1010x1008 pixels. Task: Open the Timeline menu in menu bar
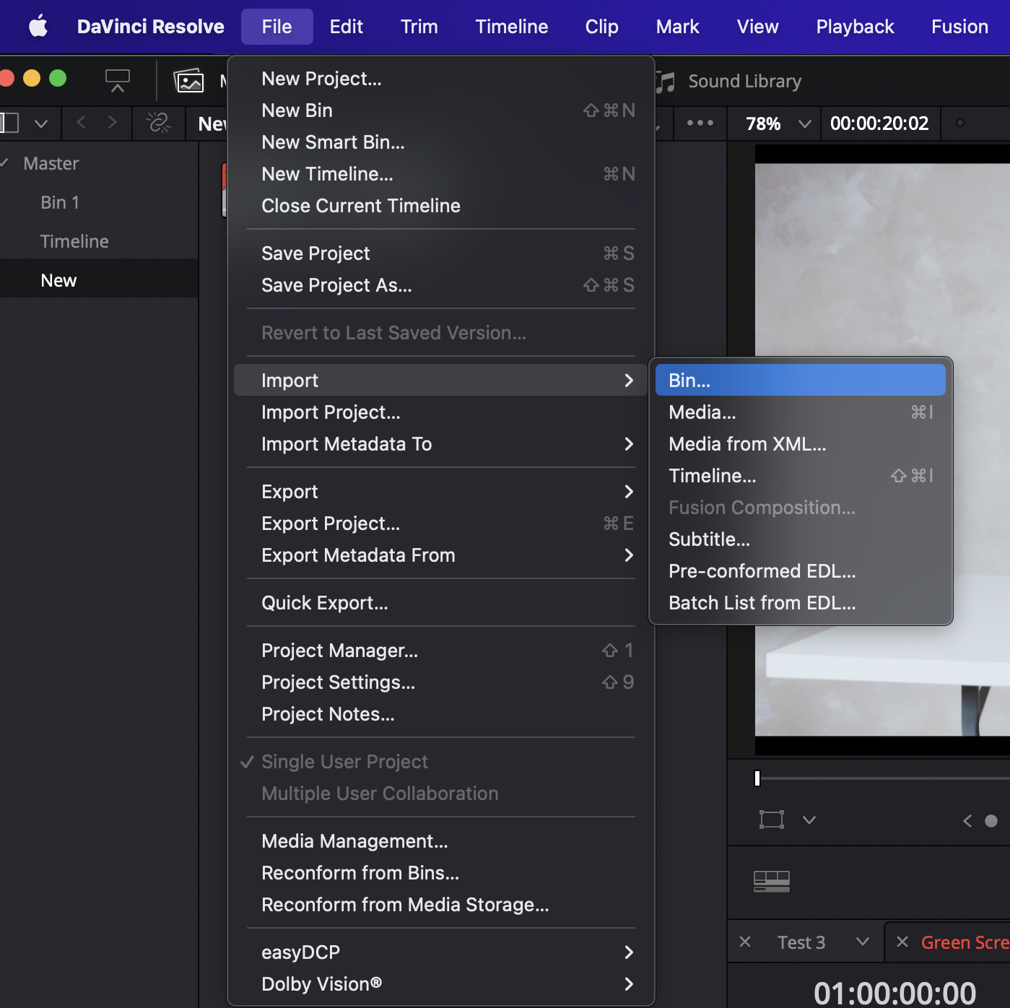pyautogui.click(x=511, y=27)
